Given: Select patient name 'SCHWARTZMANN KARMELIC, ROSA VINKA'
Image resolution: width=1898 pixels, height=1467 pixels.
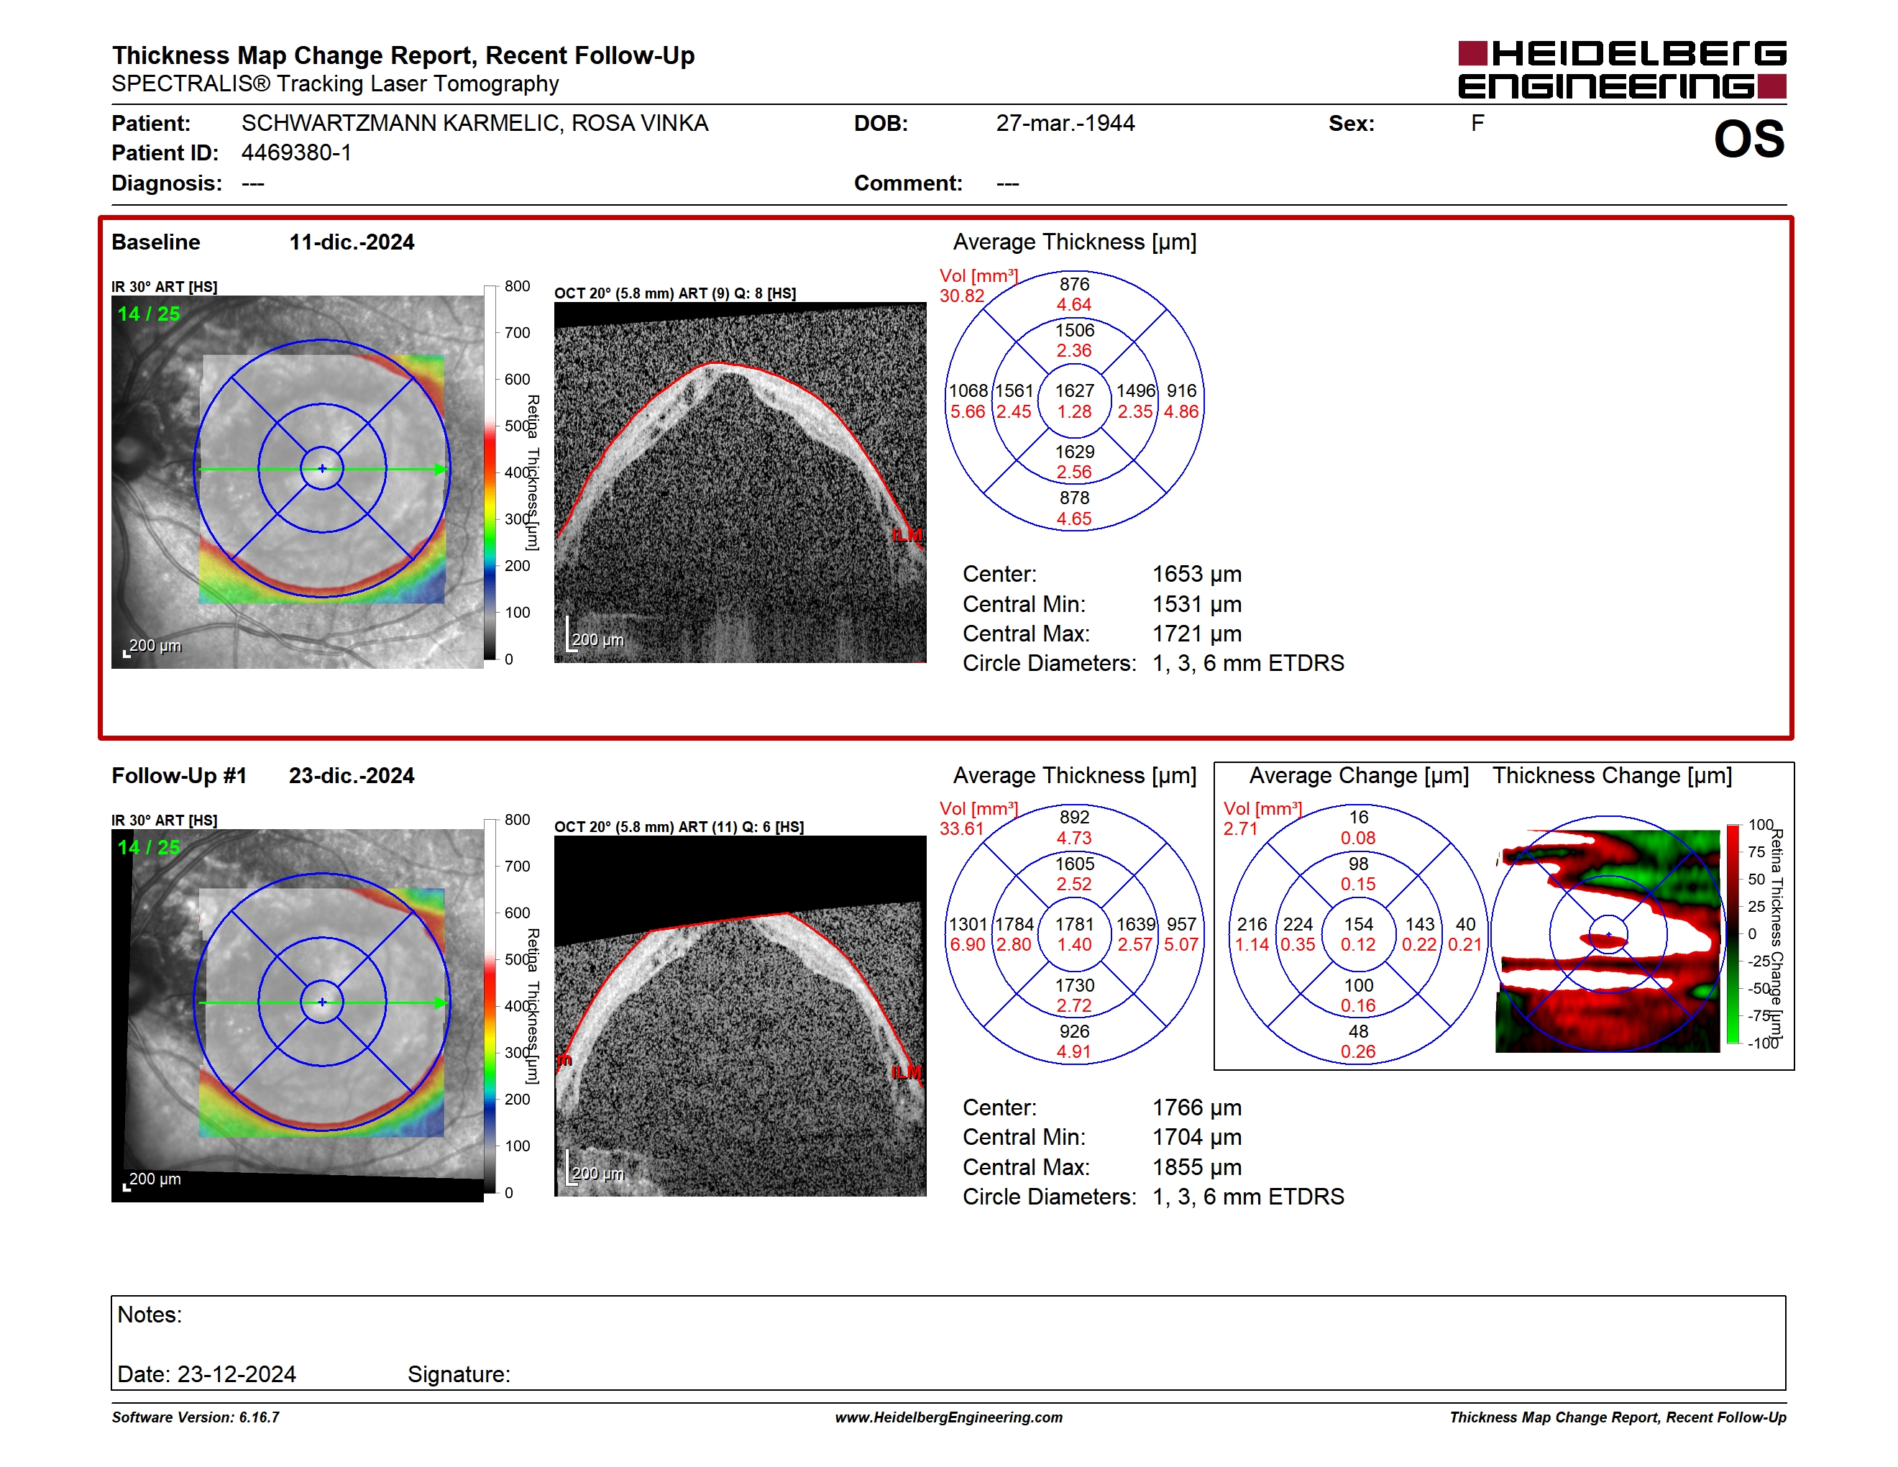Looking at the screenshot, I should click(475, 124).
